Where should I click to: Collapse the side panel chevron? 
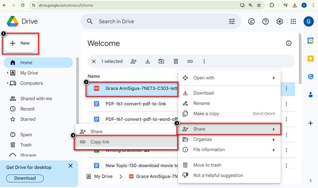pos(310,180)
